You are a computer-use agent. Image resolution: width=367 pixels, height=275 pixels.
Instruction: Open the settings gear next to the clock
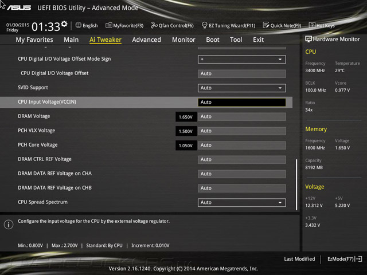64,24
